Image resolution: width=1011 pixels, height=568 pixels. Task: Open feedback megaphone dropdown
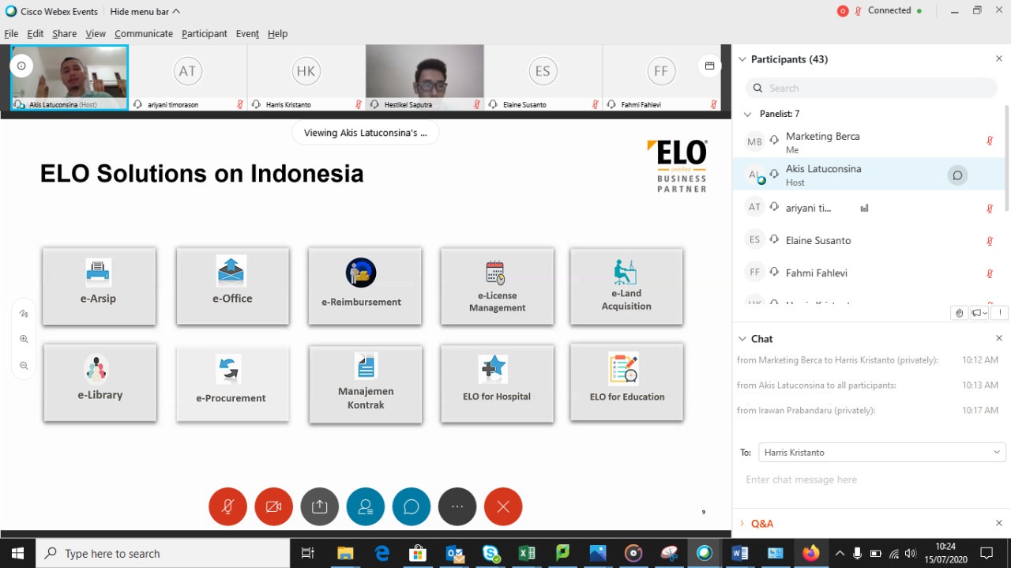979,313
